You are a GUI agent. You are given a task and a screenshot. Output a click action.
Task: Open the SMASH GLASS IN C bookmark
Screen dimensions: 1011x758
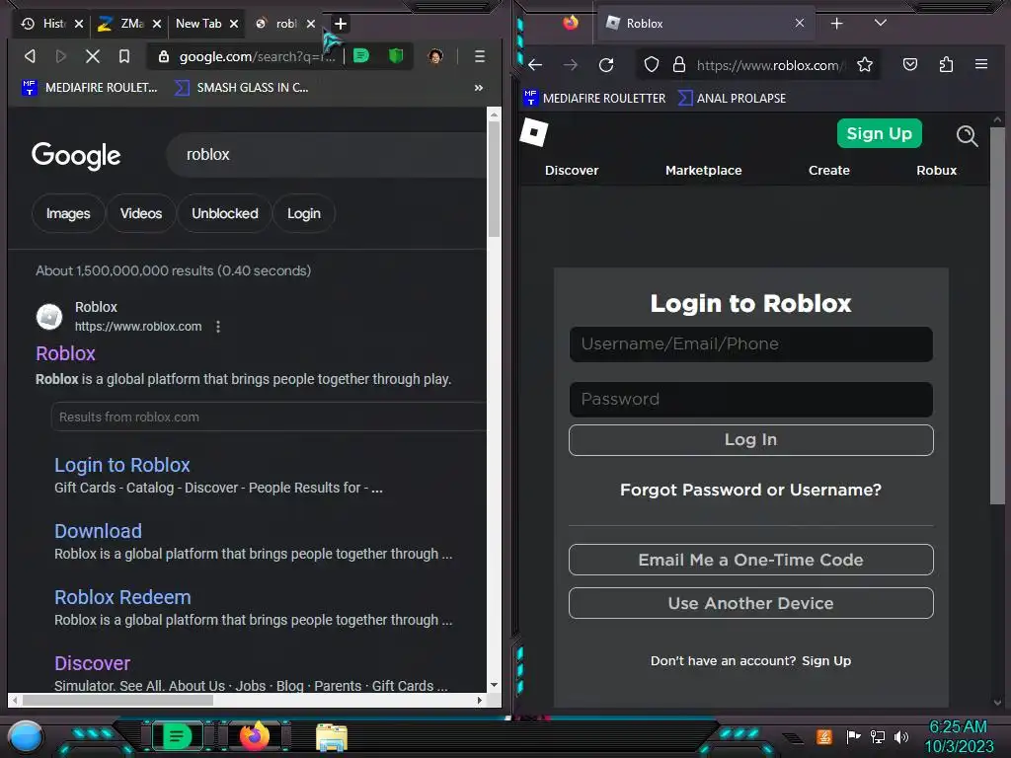(x=243, y=88)
